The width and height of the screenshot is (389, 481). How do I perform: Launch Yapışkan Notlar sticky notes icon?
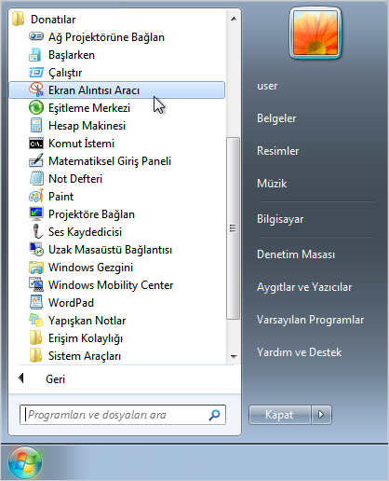(36, 321)
